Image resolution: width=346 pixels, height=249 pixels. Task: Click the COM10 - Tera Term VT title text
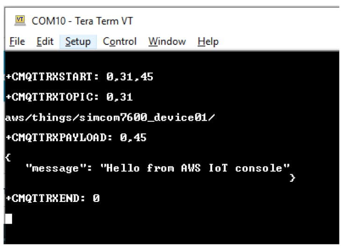pyautogui.click(x=82, y=21)
